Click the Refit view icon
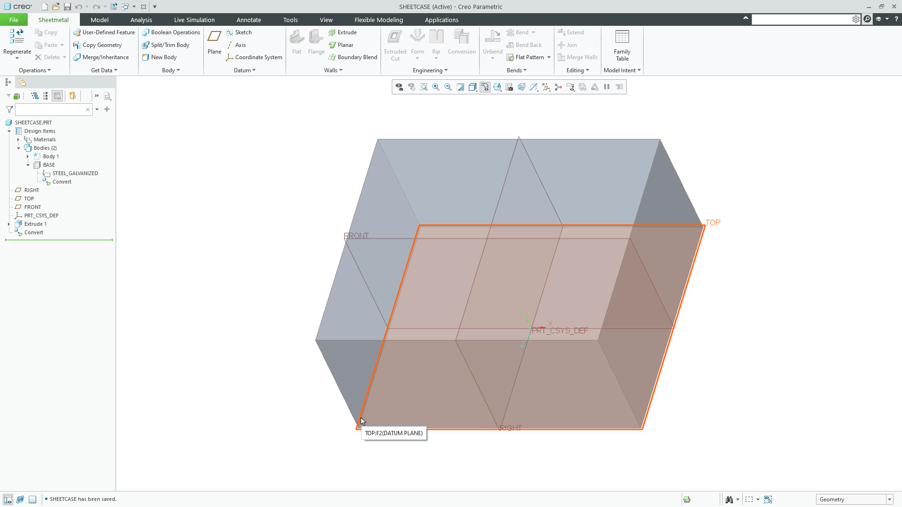902x507 pixels. pos(424,87)
